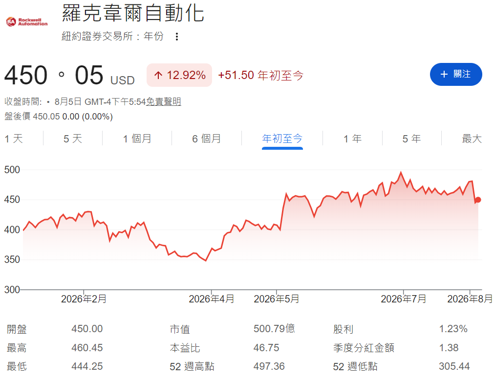Select the 最大 range tab
Viewport: 494px width, 379px height.
pyautogui.click(x=472, y=139)
